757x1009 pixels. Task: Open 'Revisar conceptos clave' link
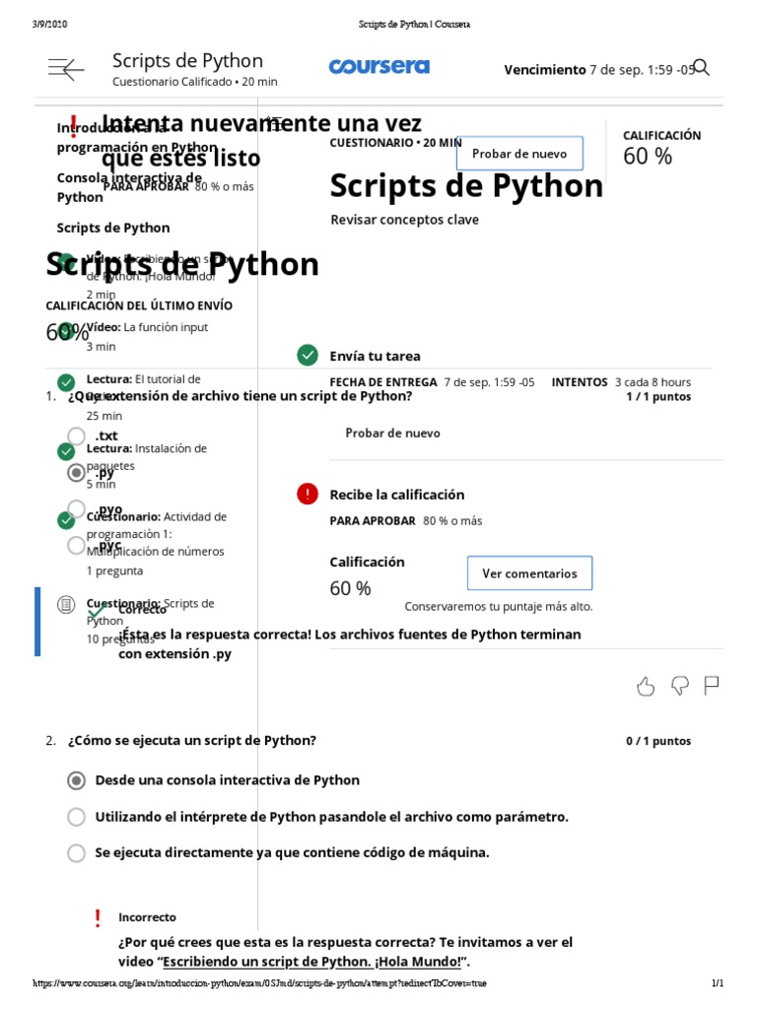click(x=404, y=220)
